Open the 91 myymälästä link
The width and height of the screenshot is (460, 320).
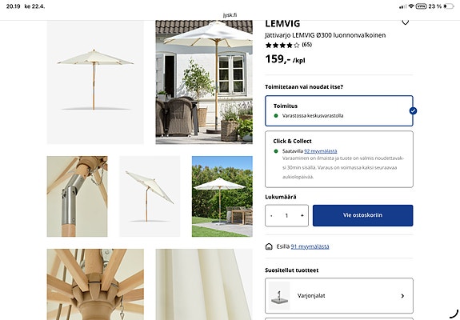coord(310,246)
